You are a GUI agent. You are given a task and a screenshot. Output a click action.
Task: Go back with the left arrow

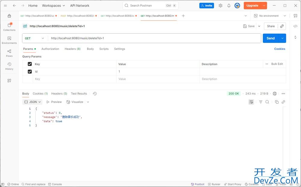[x=14, y=5]
